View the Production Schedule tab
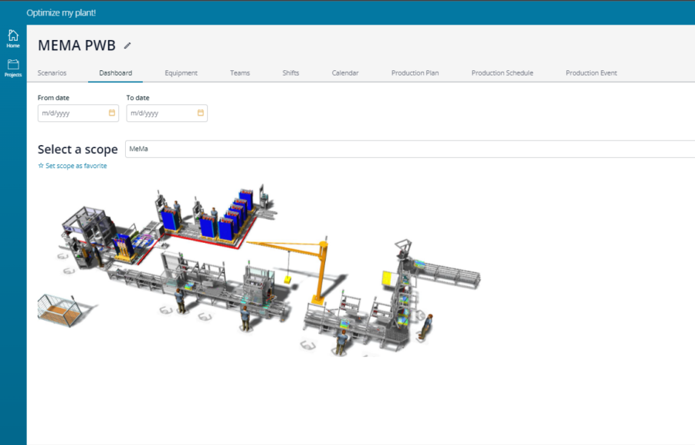 point(502,72)
